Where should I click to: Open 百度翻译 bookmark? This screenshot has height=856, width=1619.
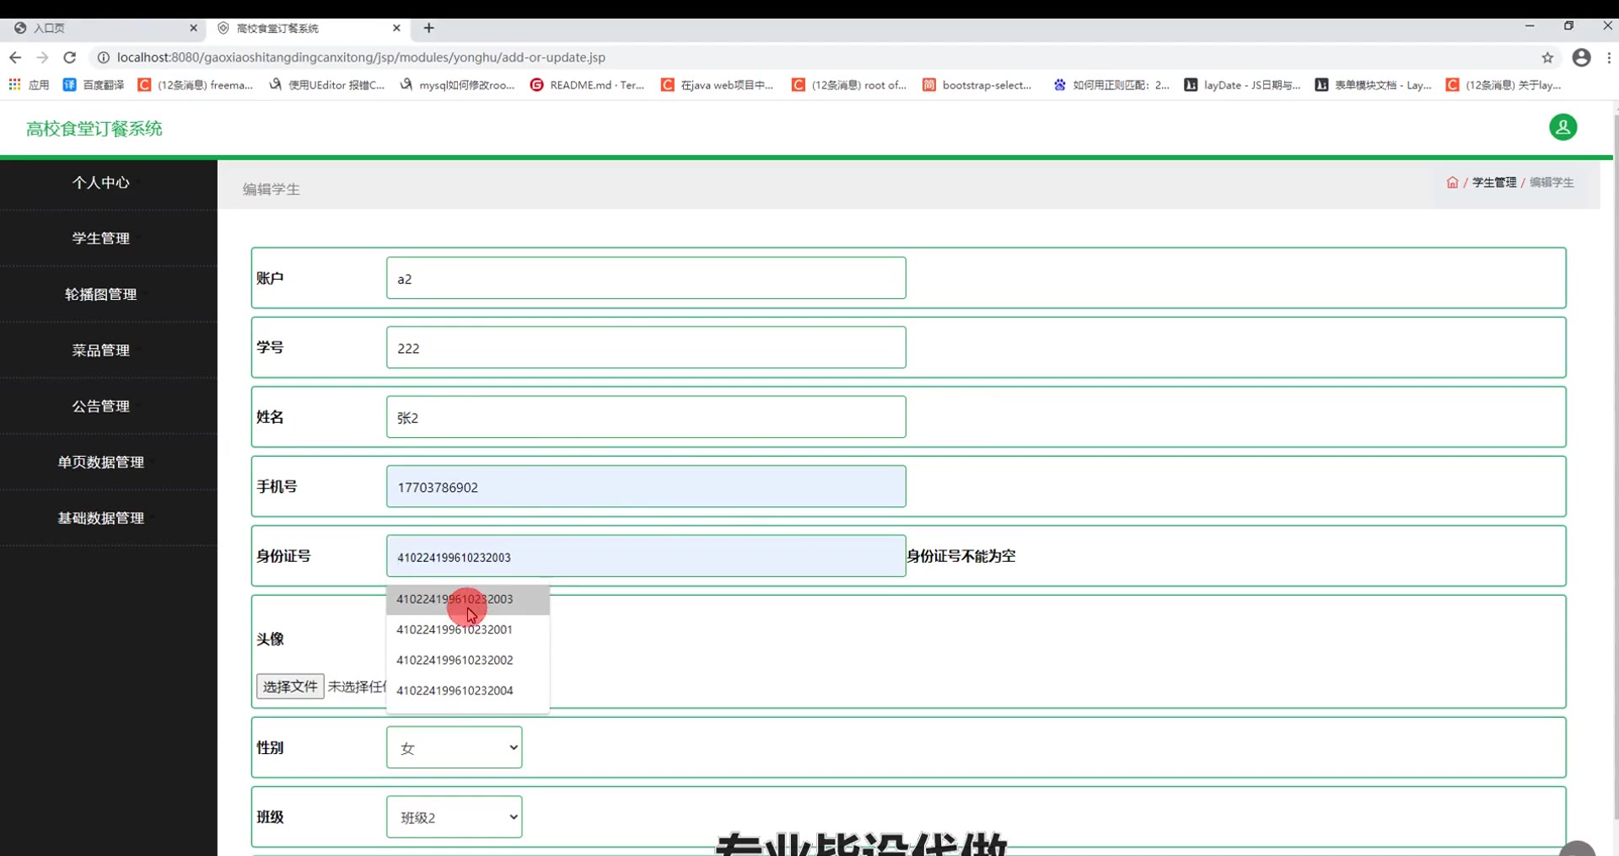click(x=94, y=85)
